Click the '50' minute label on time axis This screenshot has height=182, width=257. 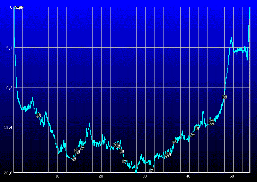coord(232,176)
